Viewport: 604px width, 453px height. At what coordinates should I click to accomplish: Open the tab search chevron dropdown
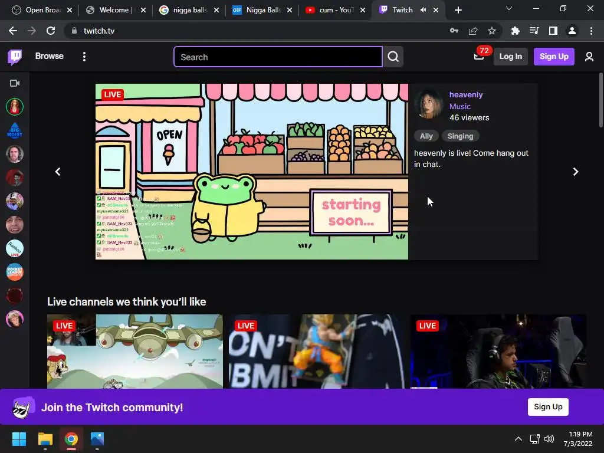(x=509, y=8)
